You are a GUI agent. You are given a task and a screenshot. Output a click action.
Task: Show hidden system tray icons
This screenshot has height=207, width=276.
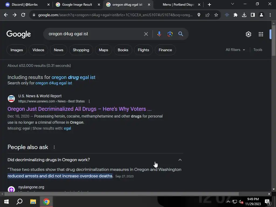click(x=228, y=202)
